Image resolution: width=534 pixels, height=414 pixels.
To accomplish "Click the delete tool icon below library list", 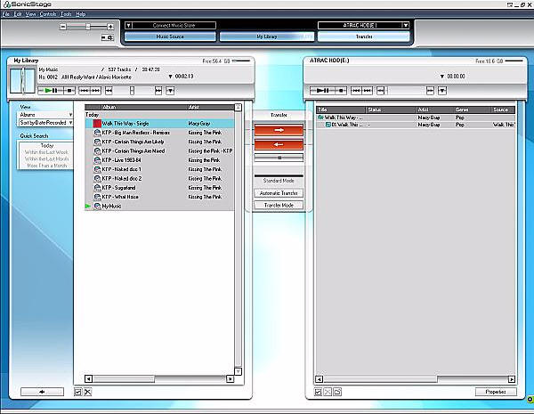I will coord(88,392).
